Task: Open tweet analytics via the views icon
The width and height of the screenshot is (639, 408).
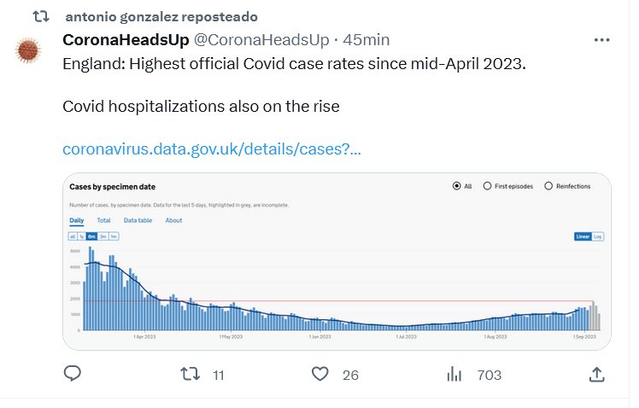Action: [455, 374]
